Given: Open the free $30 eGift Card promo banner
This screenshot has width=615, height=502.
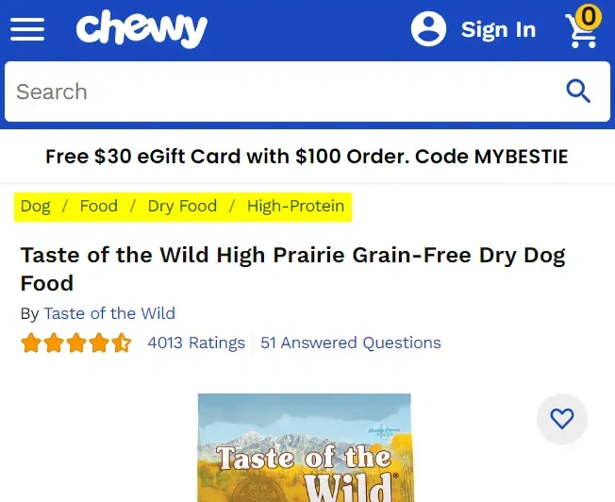Looking at the screenshot, I should pos(307,157).
